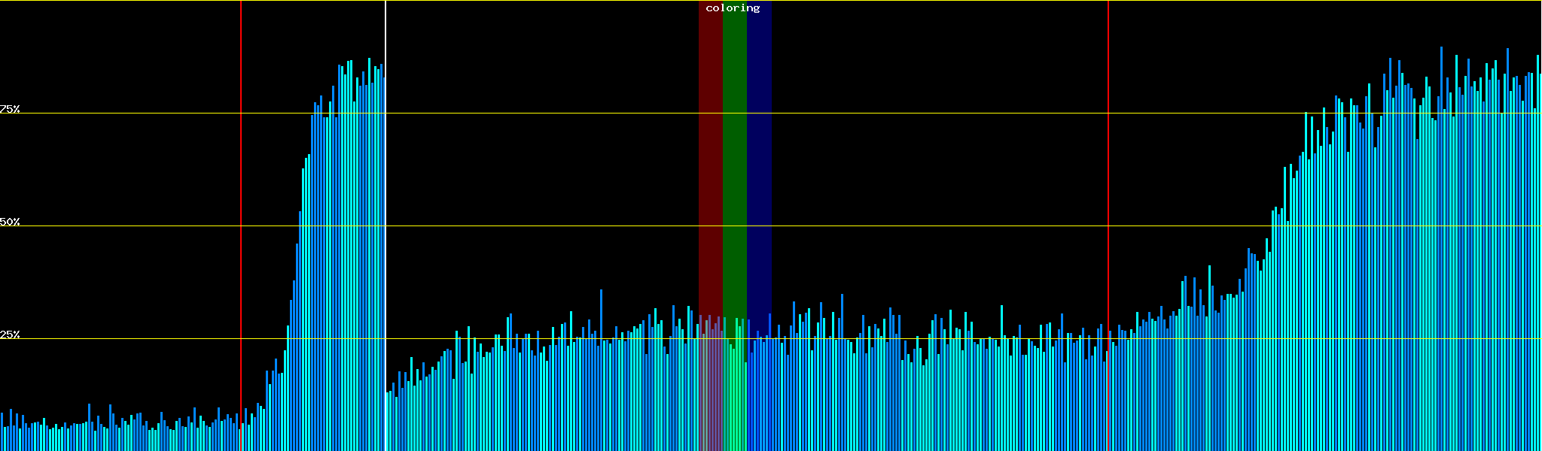
Task: Click the white vertical marker line
Action: point(385,225)
